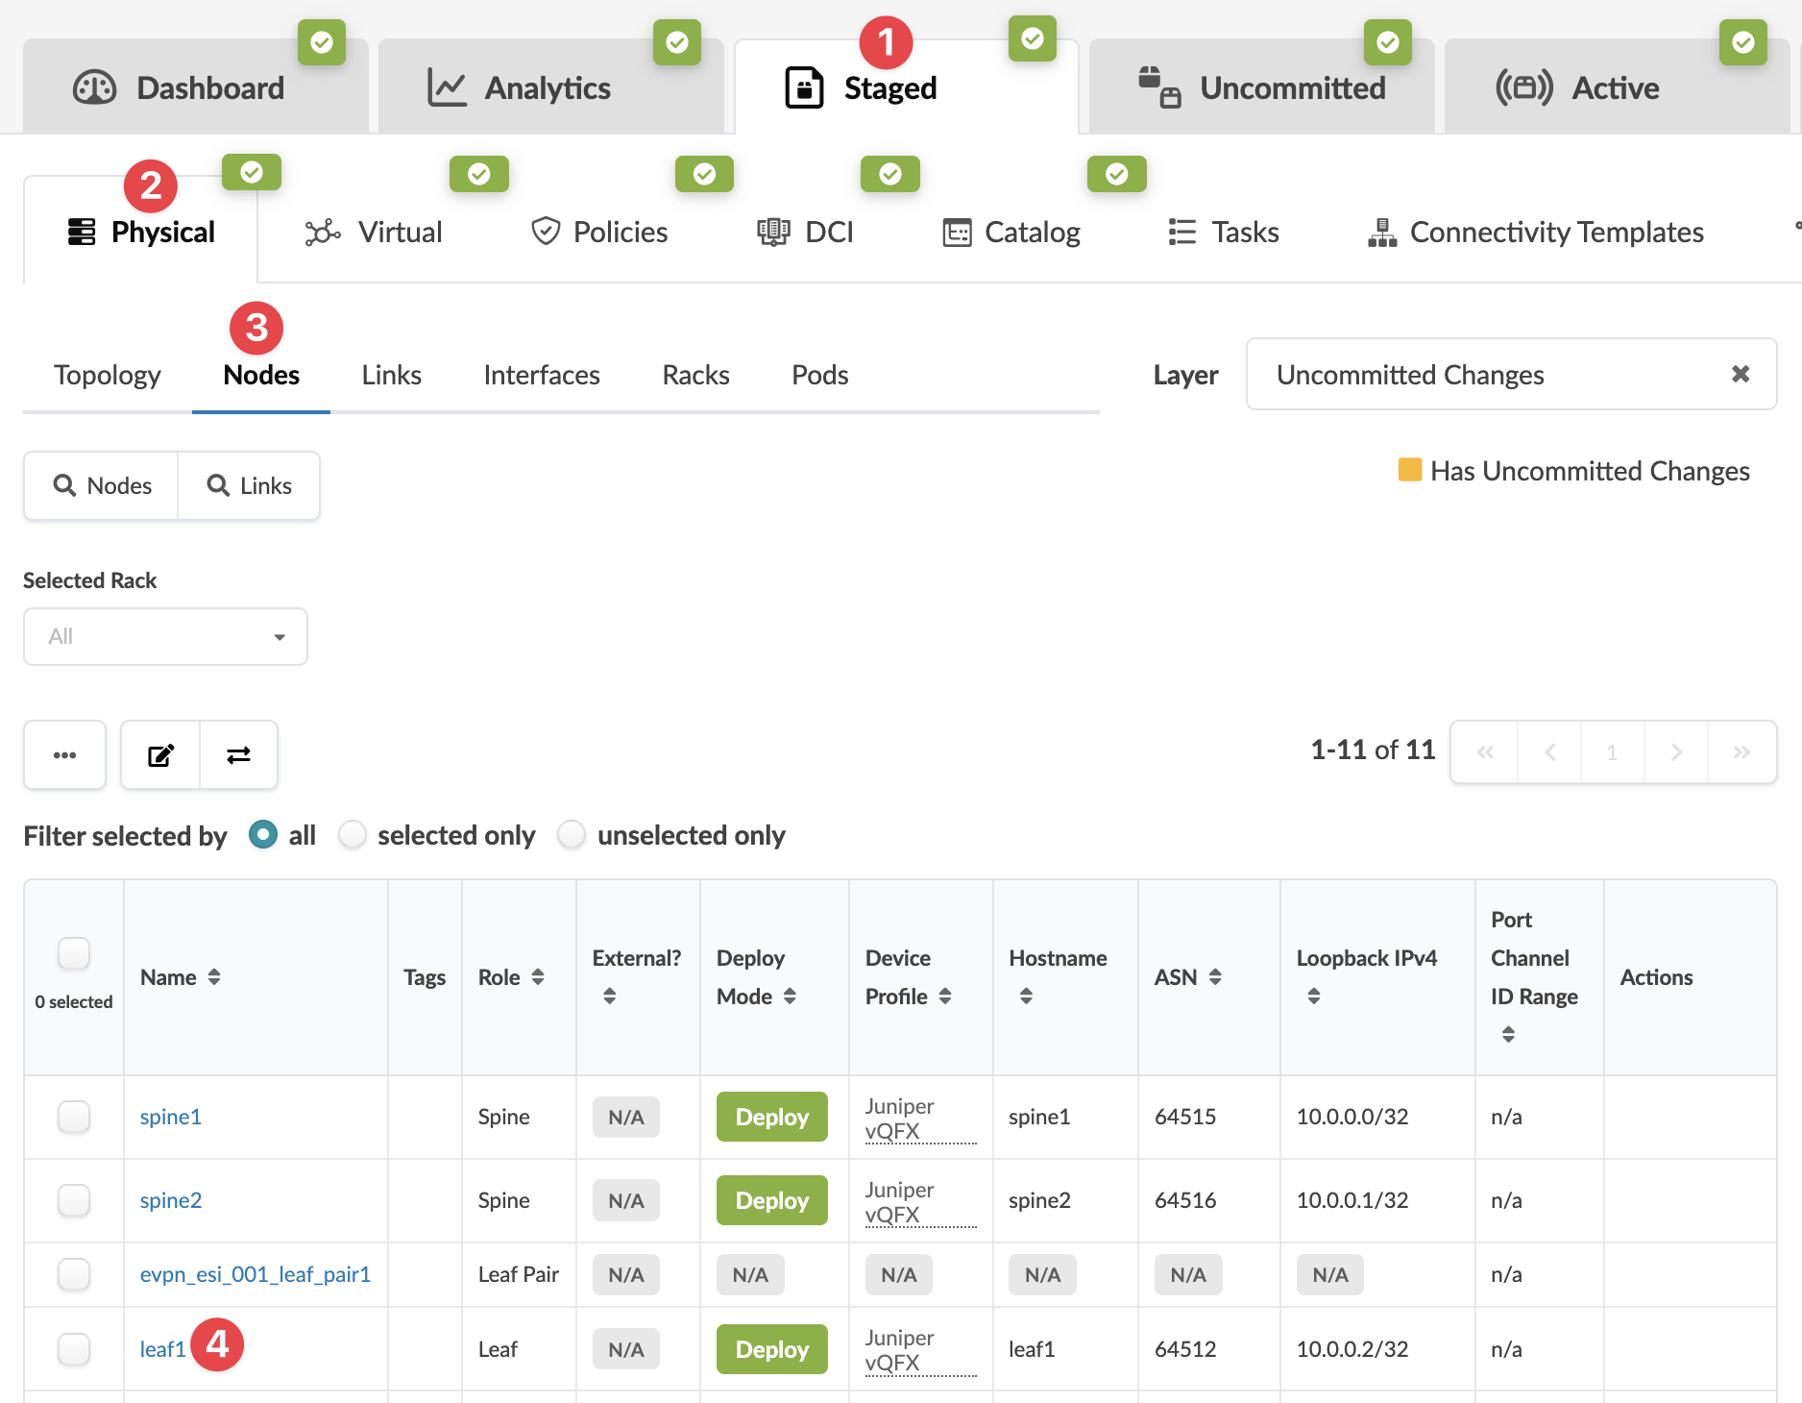Expand the Selected Rack dropdown

point(165,636)
